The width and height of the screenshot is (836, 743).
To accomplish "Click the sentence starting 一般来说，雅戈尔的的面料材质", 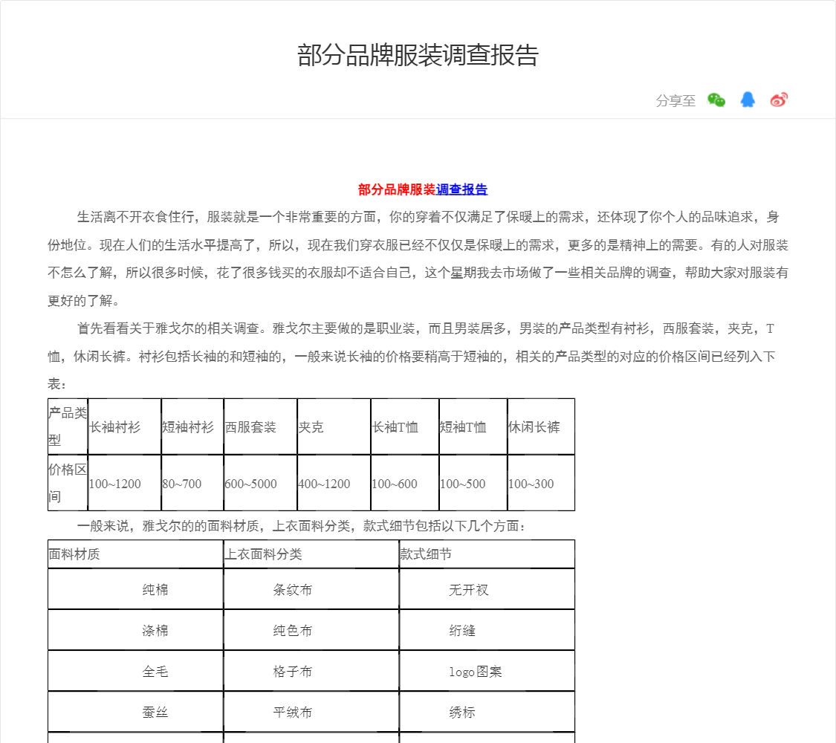I will 302,526.
